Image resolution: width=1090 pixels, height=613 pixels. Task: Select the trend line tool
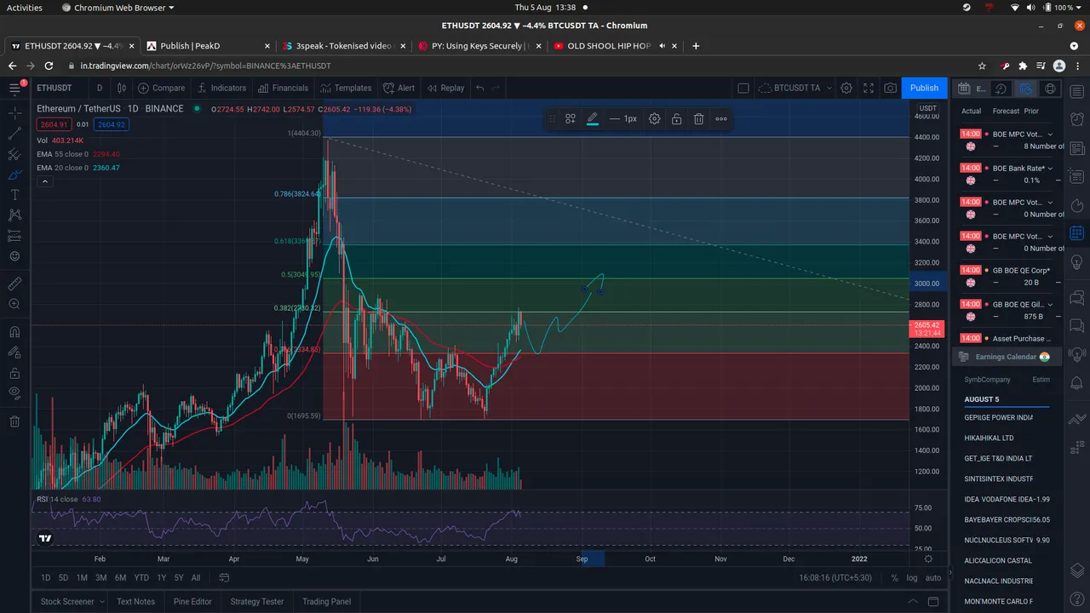(x=14, y=134)
